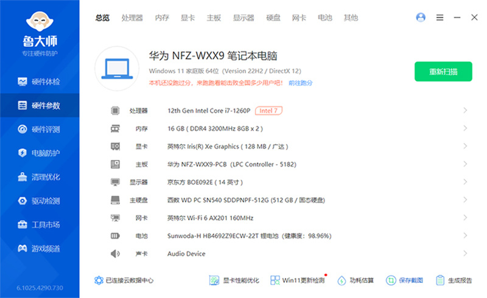Click the 华为 NFZ-WXX9 笔记本电脑 title

click(x=212, y=56)
